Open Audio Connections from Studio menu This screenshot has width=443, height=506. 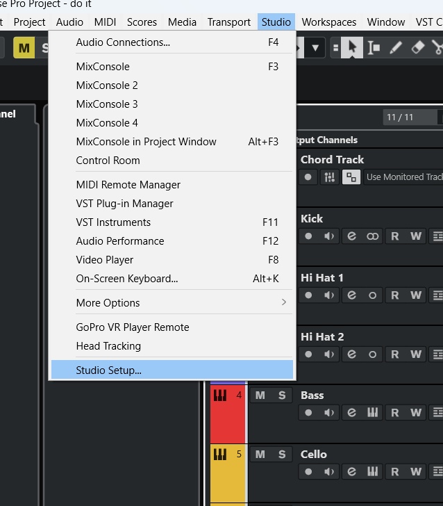[172, 42]
